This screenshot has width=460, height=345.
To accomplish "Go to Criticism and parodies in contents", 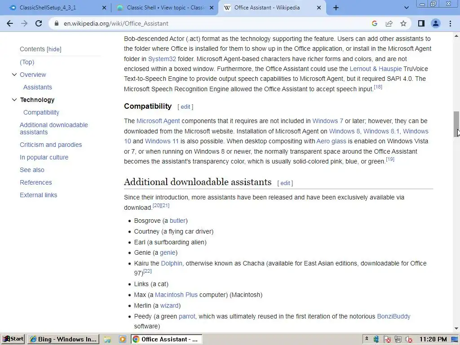I will point(51,145).
